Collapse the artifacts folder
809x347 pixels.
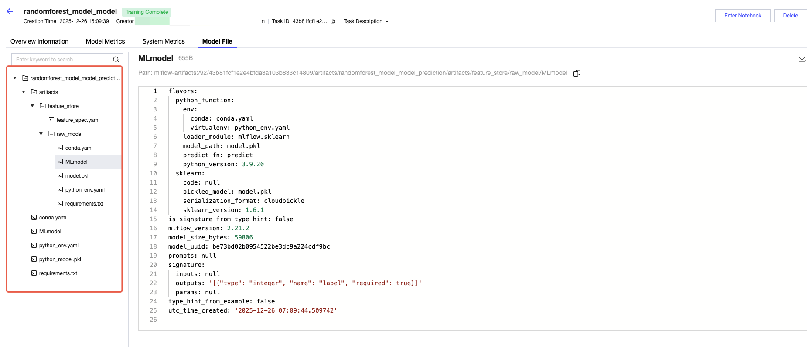click(x=24, y=92)
